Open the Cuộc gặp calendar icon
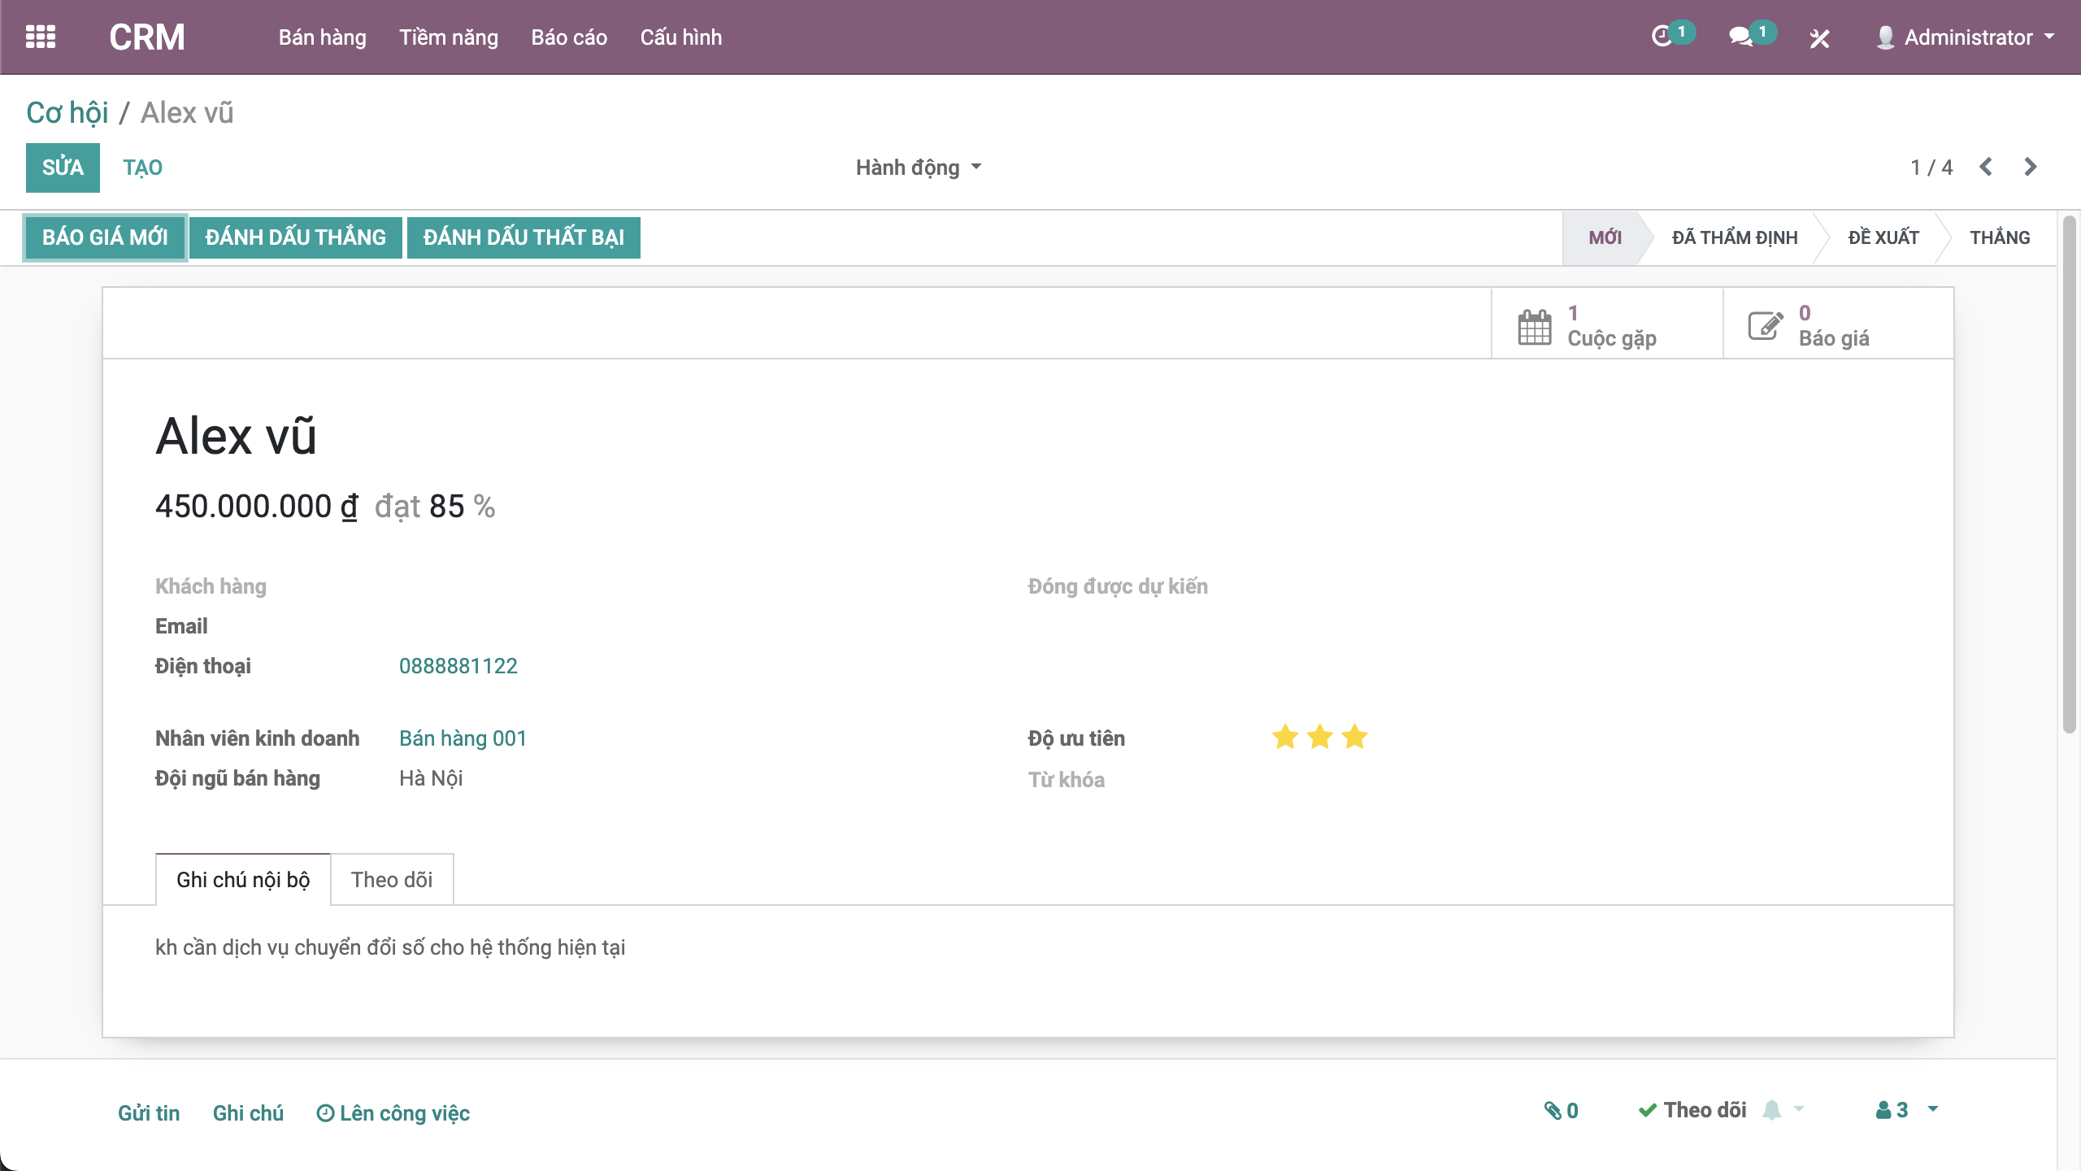 pos(1535,327)
